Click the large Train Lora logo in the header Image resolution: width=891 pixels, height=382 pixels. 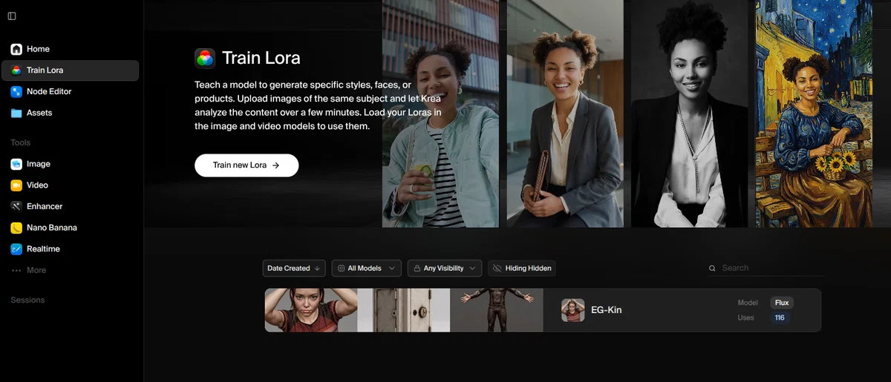[x=205, y=58]
